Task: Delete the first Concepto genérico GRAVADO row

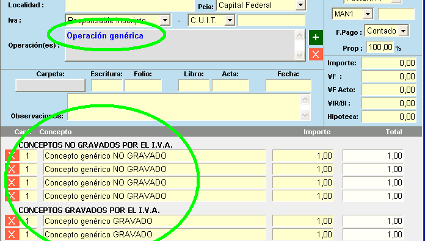Action: pos(12,221)
